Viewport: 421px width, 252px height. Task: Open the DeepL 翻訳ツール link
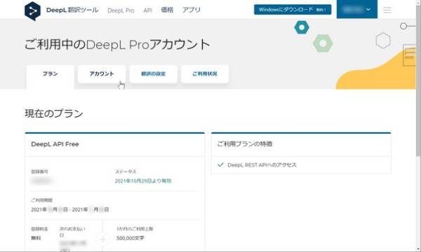pos(72,10)
